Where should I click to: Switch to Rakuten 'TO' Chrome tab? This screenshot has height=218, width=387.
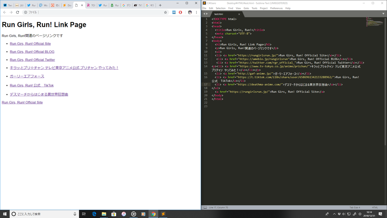[91, 5]
